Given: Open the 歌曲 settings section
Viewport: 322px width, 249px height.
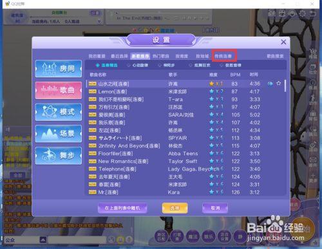Looking at the screenshot, I should [59, 90].
